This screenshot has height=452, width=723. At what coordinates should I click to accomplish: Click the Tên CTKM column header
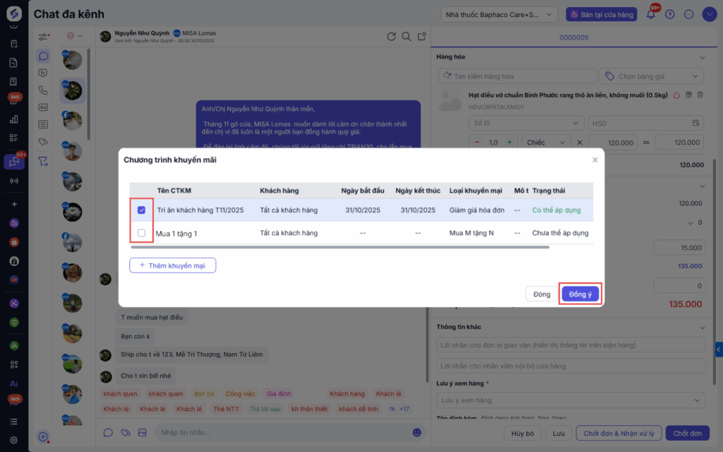click(x=174, y=191)
